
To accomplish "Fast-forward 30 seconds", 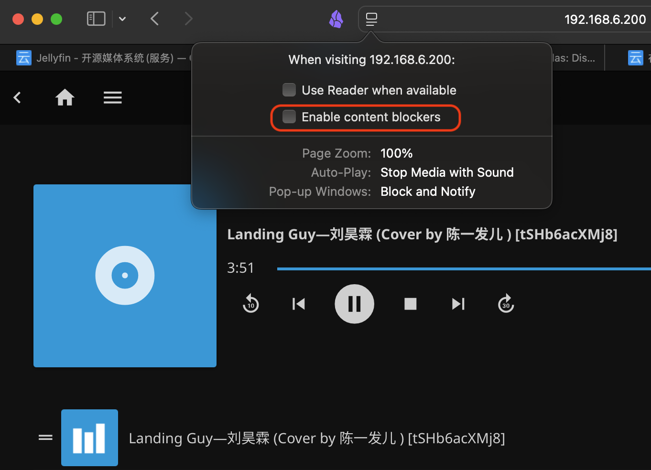I will [x=506, y=304].
